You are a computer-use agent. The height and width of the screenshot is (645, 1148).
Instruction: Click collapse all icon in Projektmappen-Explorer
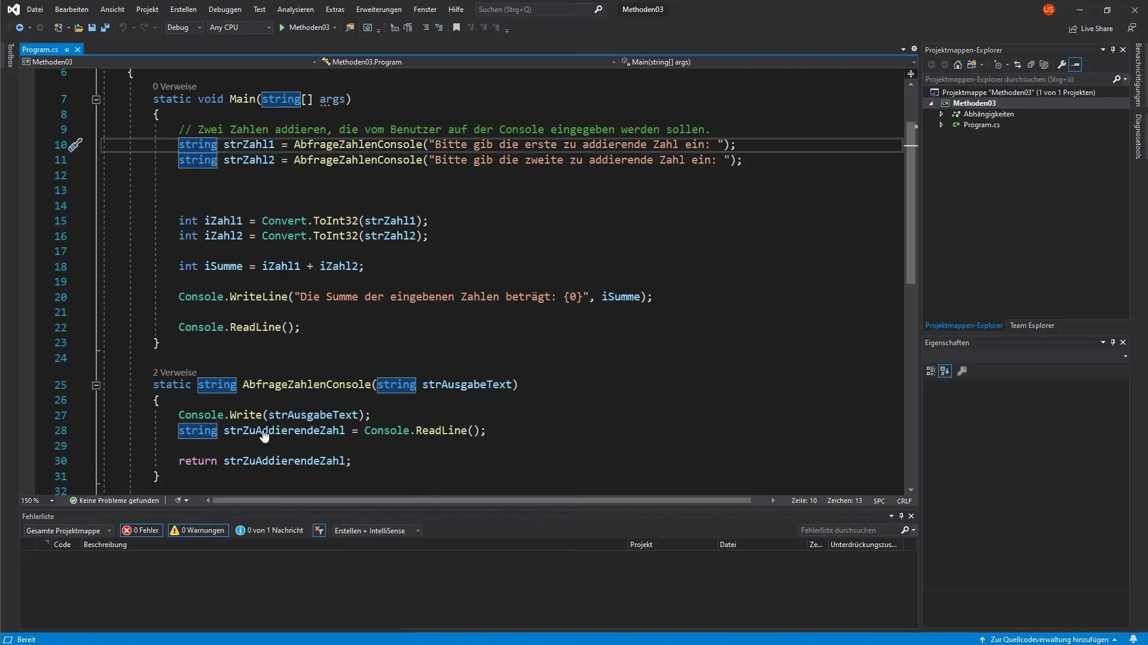[1031, 64]
